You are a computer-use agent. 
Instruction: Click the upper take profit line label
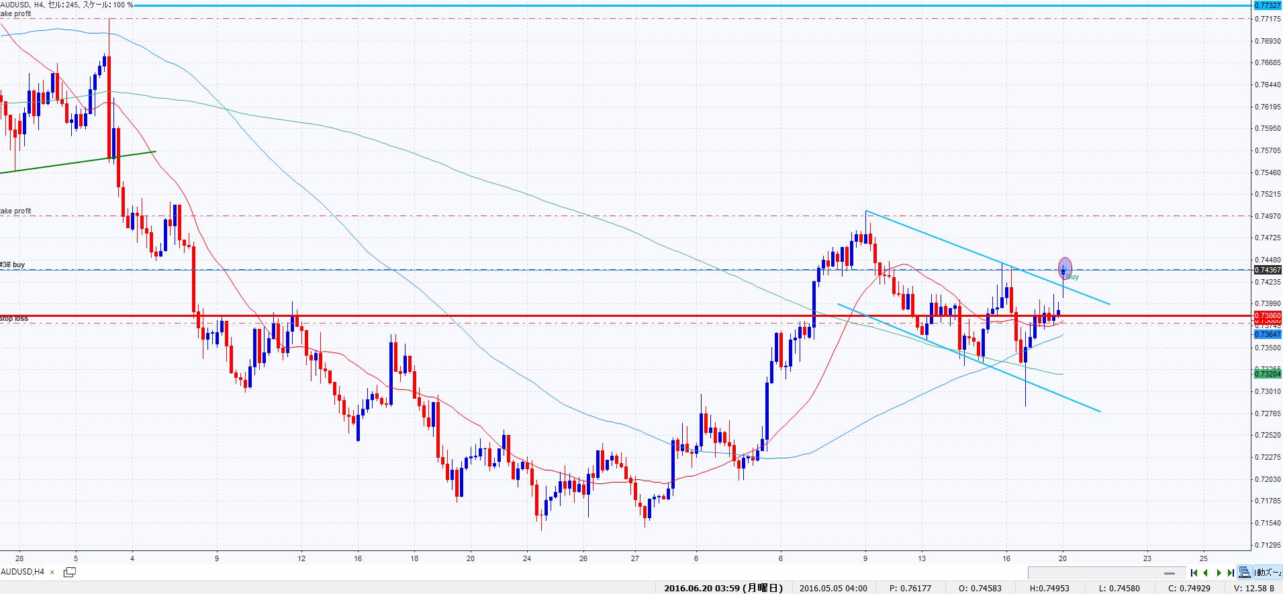(x=15, y=13)
